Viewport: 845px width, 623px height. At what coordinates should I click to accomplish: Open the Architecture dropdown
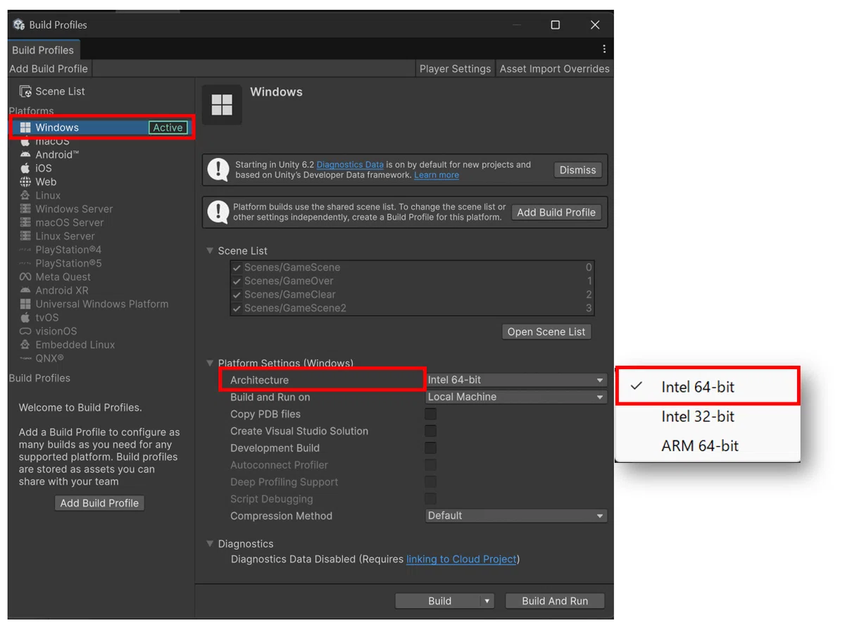pyautogui.click(x=516, y=380)
